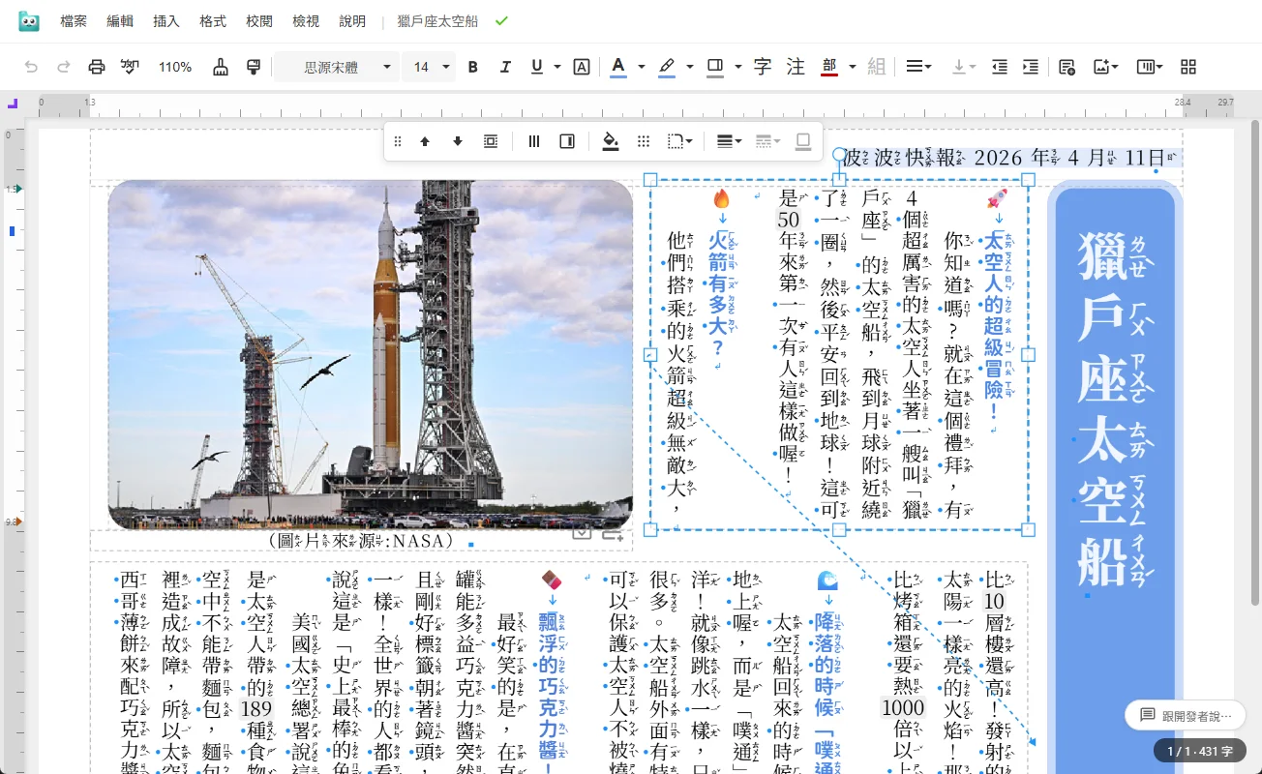Open the 檢視 menu

pos(306,21)
